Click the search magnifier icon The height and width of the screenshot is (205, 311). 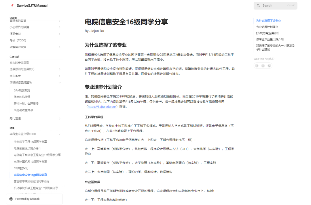coord(258,5)
